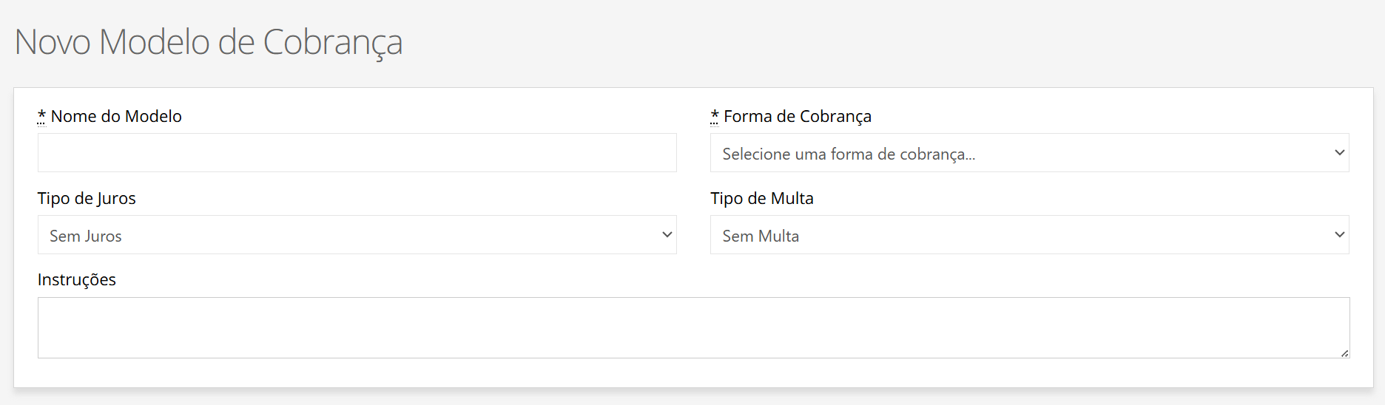The width and height of the screenshot is (1385, 405).
Task: Click the "Sem Juros" selected value
Action: pyautogui.click(x=86, y=236)
